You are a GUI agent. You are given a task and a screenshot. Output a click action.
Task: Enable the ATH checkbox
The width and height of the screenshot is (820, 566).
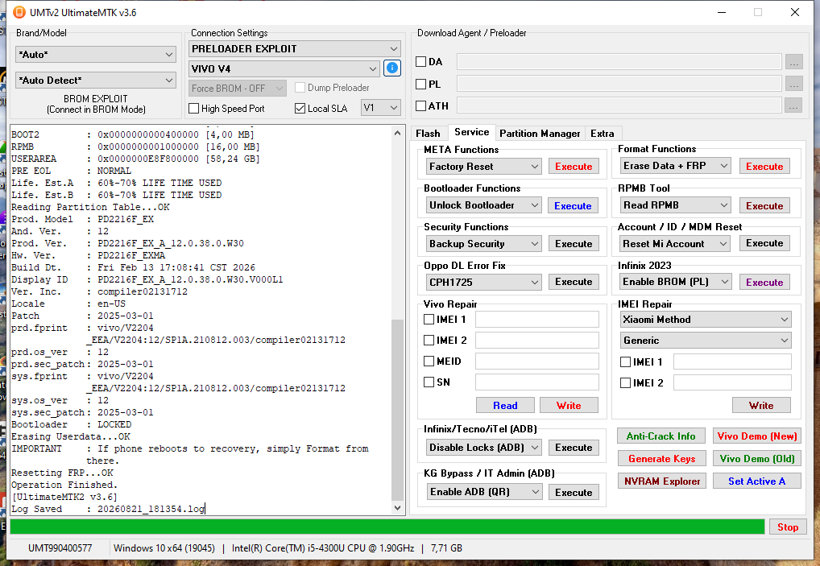[x=421, y=105]
